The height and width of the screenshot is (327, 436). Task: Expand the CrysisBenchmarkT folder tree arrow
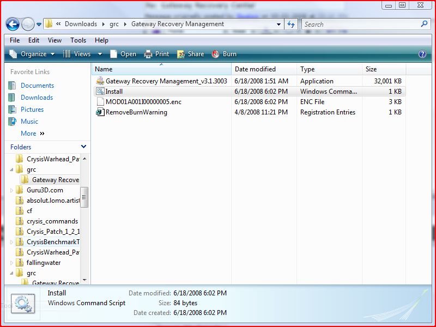tap(11, 242)
